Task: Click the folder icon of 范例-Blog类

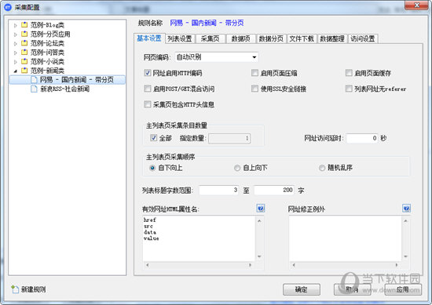Action: click(x=24, y=25)
